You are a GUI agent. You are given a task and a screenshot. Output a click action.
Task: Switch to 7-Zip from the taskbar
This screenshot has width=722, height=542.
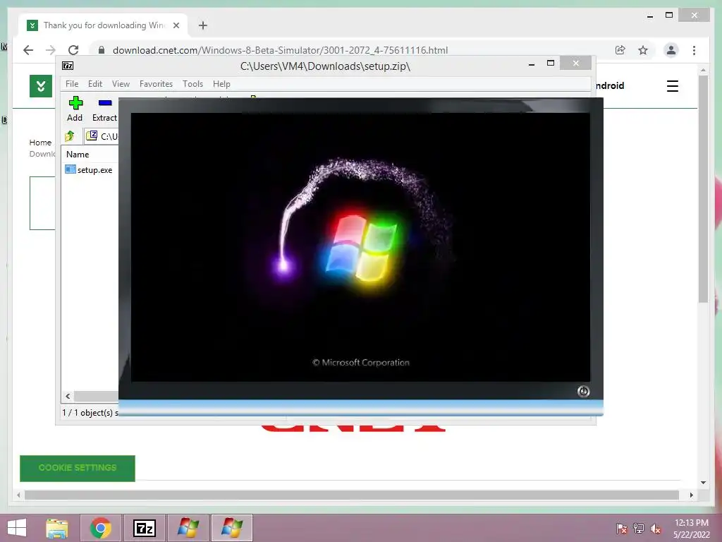[x=145, y=528]
